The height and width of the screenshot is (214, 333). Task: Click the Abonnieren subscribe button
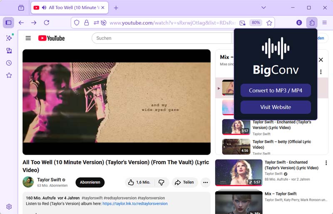(90, 182)
